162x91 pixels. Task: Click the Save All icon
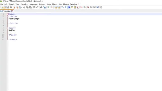pos(11,7)
